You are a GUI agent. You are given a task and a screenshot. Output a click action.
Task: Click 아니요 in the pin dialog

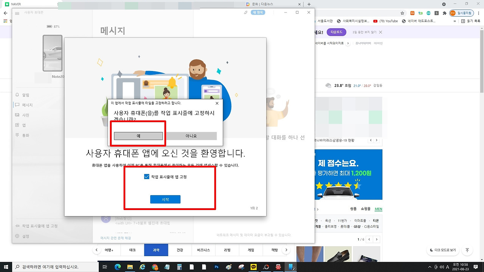pyautogui.click(x=191, y=136)
